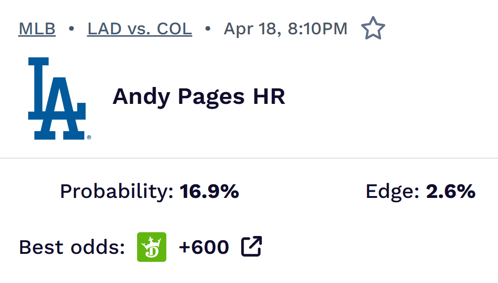Click the bullet separator before the date

[208, 29]
